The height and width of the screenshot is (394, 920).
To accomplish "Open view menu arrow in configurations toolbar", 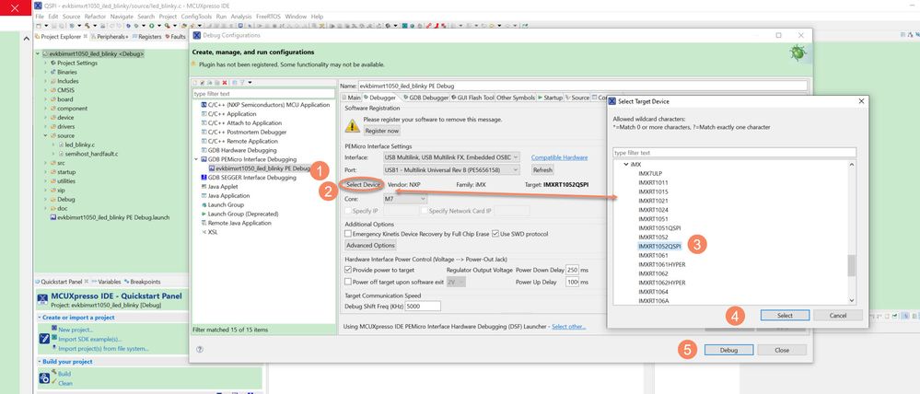I will [x=250, y=83].
